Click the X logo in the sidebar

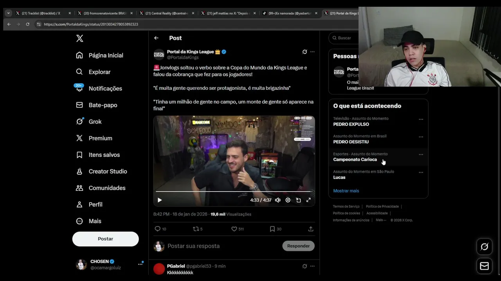(x=79, y=38)
